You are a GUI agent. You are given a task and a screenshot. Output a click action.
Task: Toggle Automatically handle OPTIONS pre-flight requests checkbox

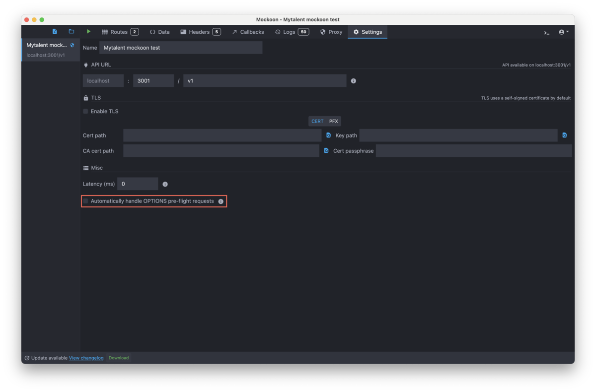85,201
